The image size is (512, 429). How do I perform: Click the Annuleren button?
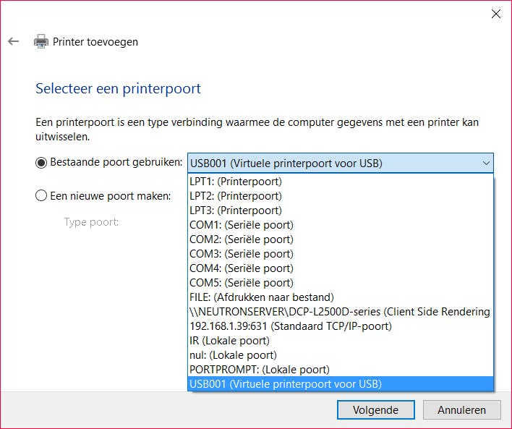[461, 409]
